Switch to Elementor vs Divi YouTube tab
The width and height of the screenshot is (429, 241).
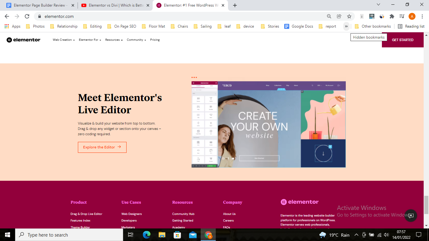(x=115, y=5)
